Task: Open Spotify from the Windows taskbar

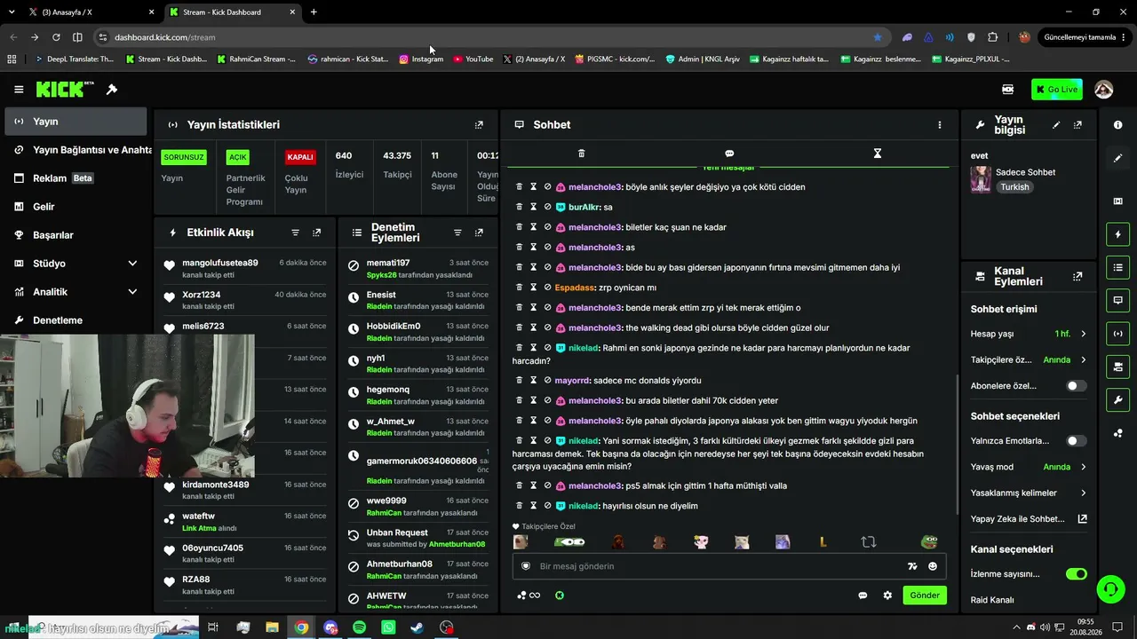Action: tap(359, 627)
